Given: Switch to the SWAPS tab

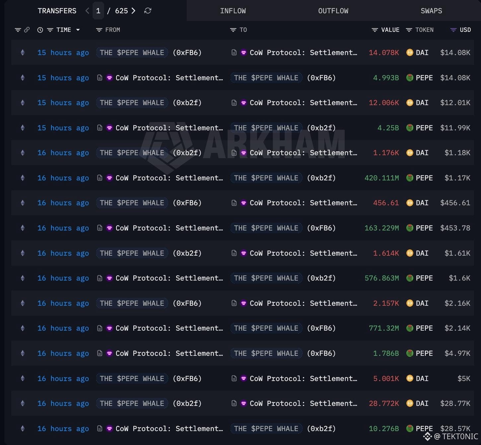Looking at the screenshot, I should [431, 11].
